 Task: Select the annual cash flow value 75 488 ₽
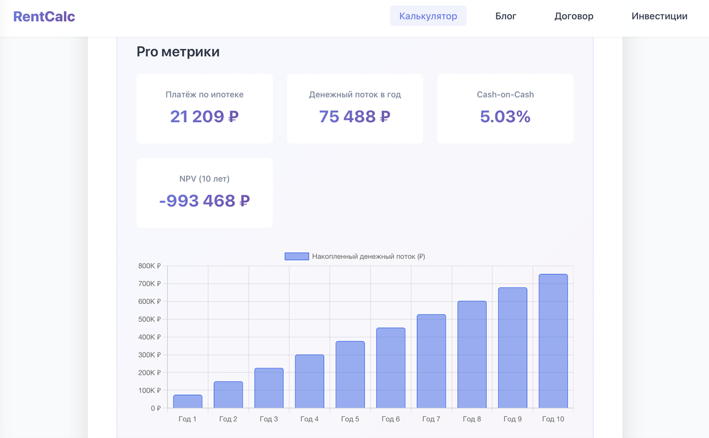(355, 116)
